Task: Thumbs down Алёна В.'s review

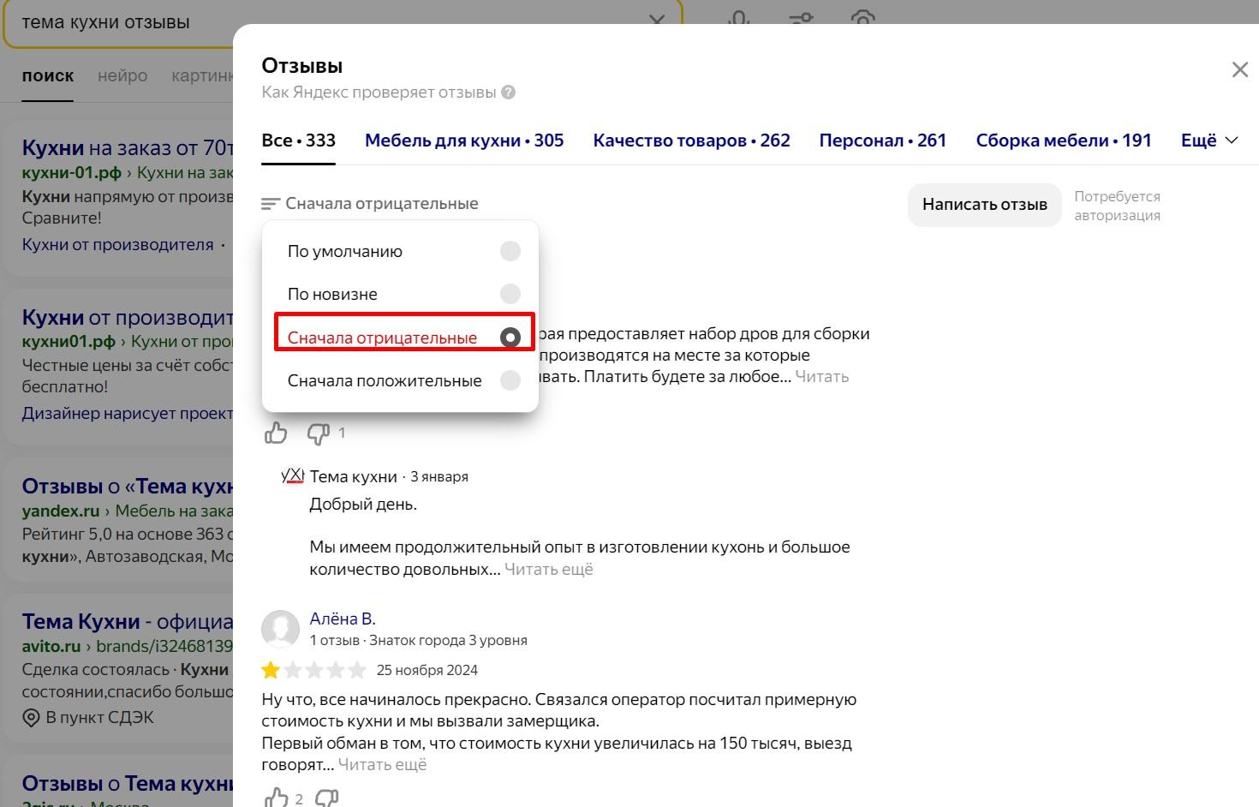Action: pos(327,798)
